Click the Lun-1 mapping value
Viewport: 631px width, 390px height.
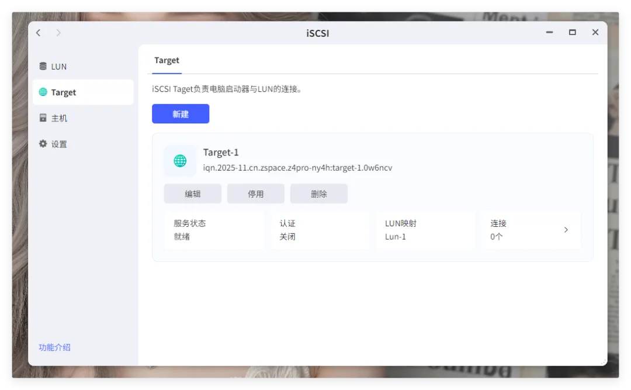(x=395, y=236)
